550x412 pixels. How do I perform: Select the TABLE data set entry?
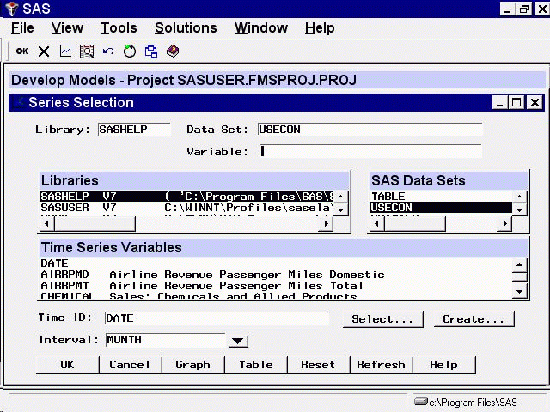coord(388,197)
